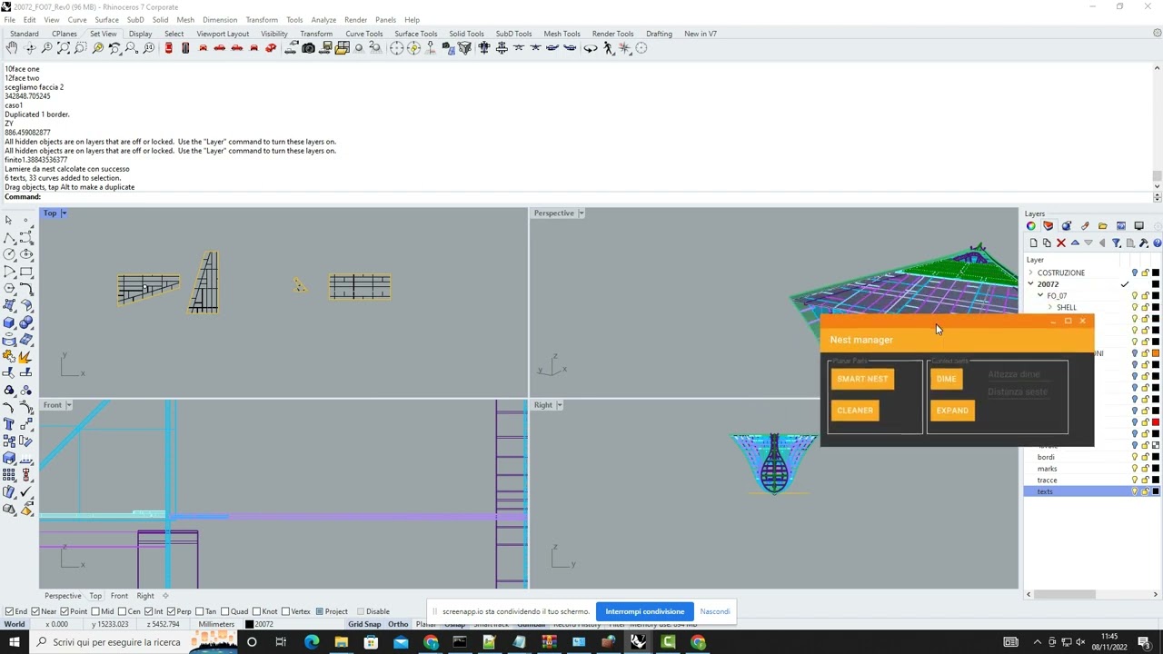The width and height of the screenshot is (1163, 654).
Task: Expand the COSTRUZIONE layer tree
Action: point(1030,272)
